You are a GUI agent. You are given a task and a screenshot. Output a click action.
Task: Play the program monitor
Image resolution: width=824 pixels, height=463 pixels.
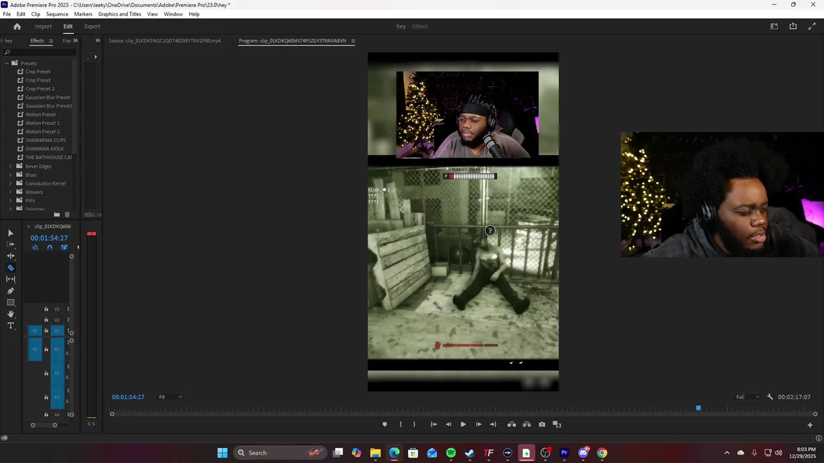pos(463,424)
